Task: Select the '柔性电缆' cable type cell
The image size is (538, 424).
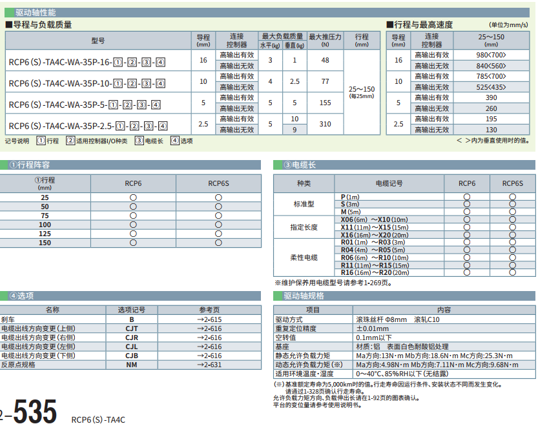Action: pos(304,257)
